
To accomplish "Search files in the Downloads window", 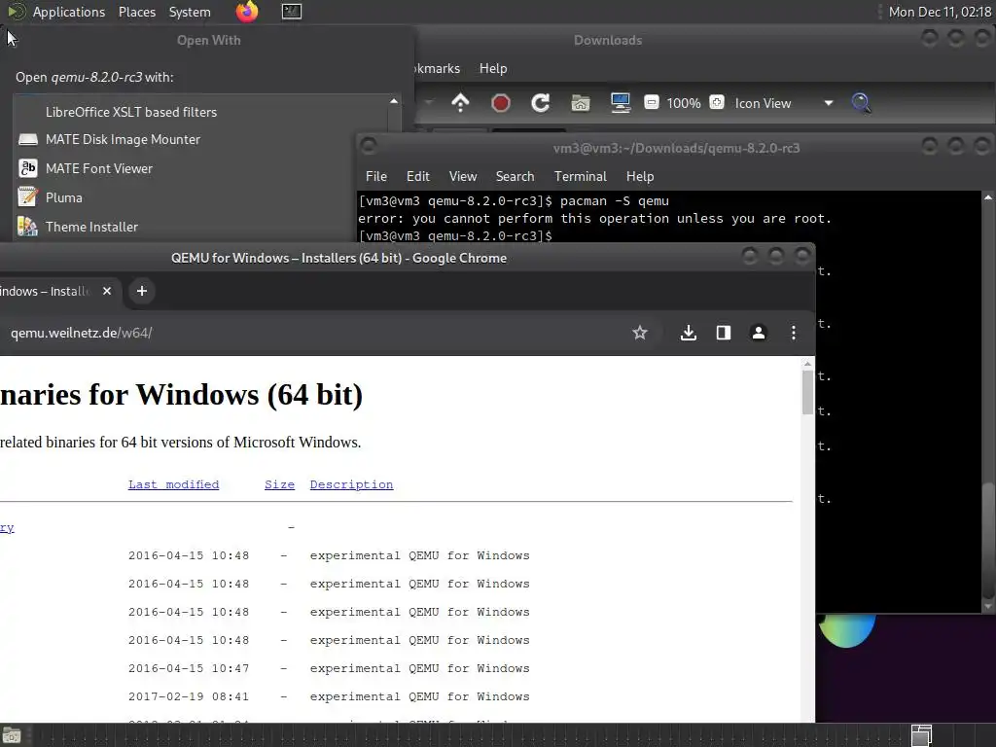I will pyautogui.click(x=861, y=103).
